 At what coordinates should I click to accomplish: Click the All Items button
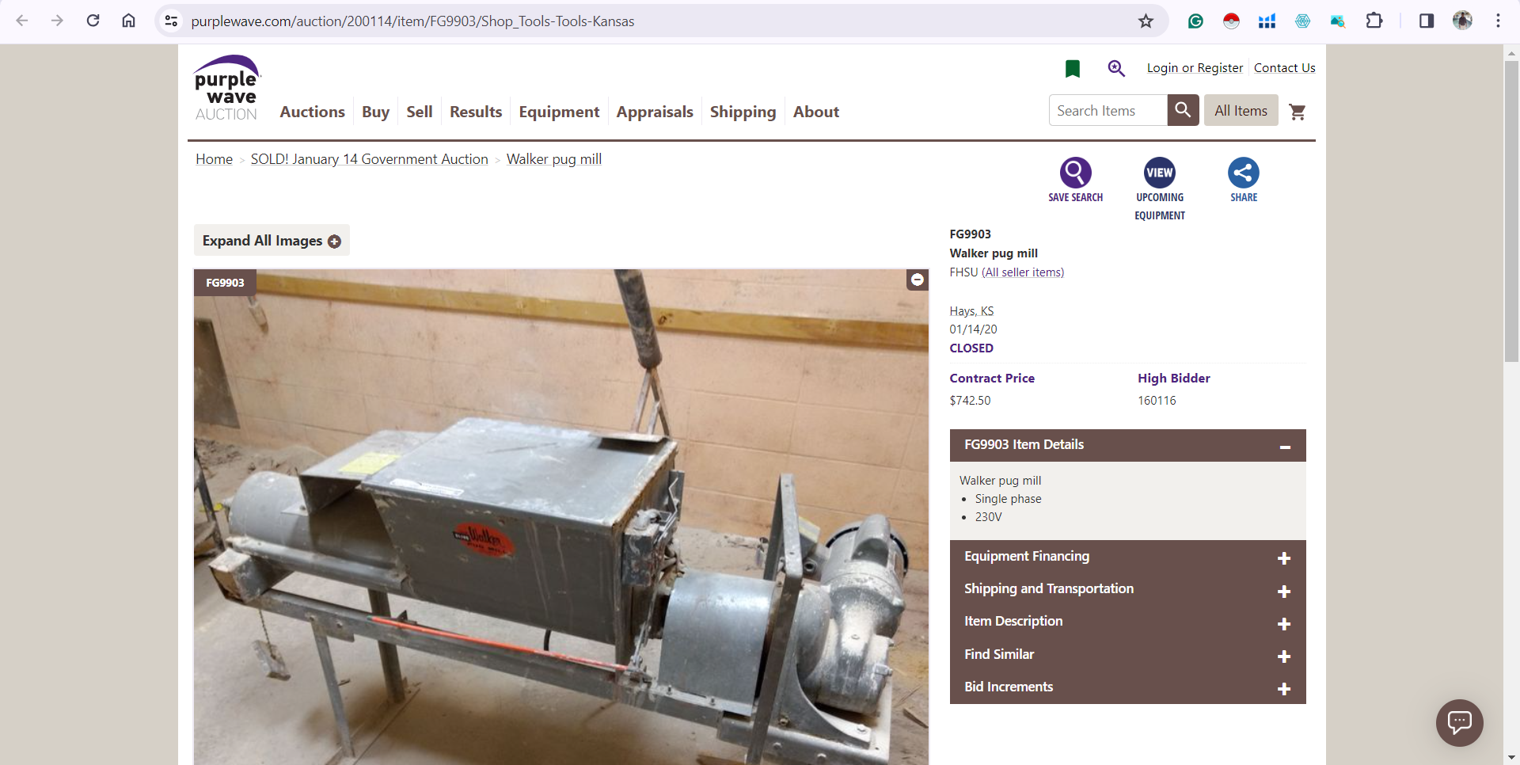coord(1241,111)
